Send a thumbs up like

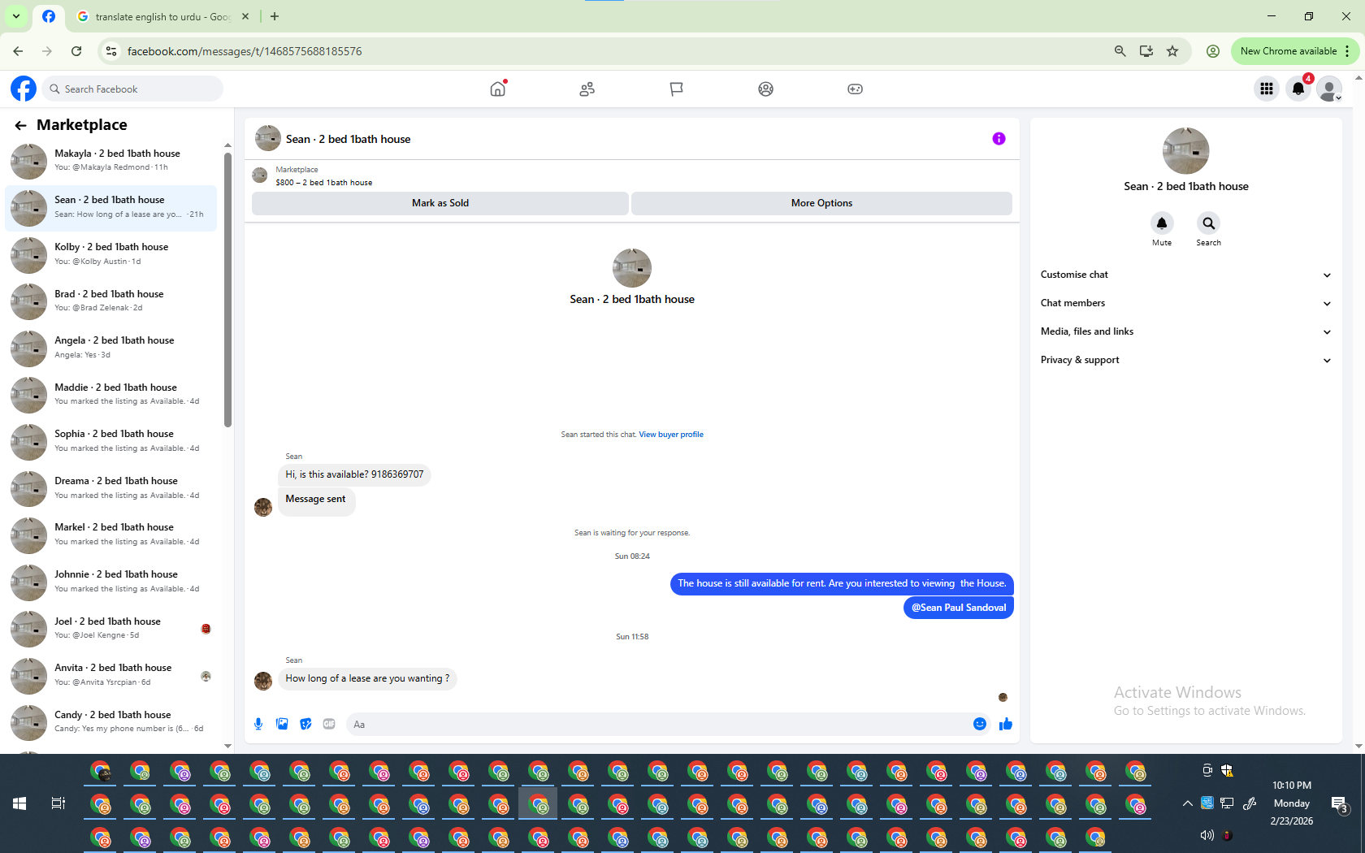tap(1006, 724)
